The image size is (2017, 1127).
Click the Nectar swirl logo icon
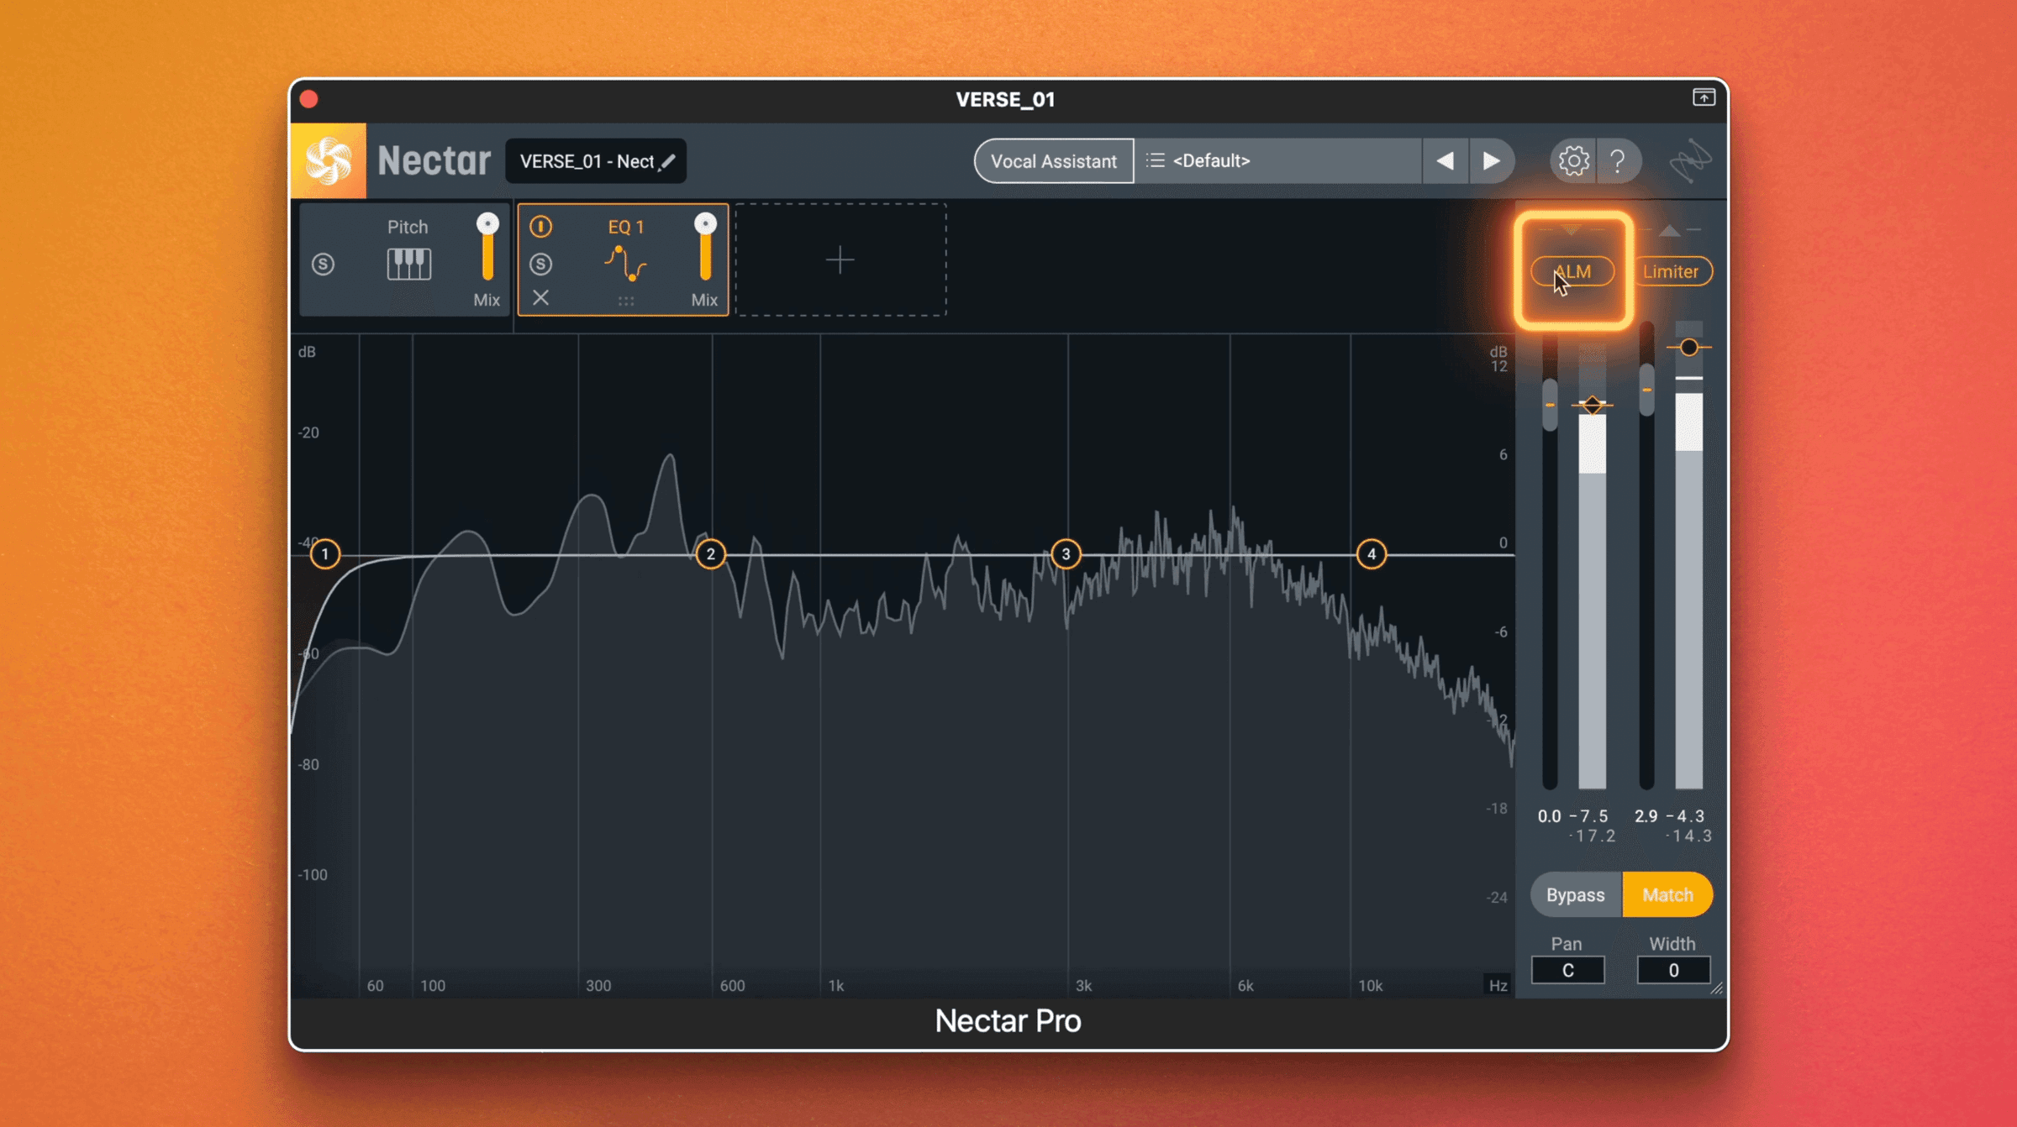pos(328,160)
